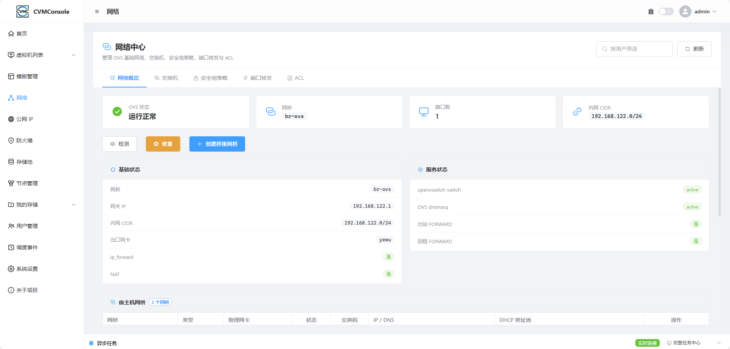
Task: Click the 网络 sidebar network icon
Action: click(11, 98)
